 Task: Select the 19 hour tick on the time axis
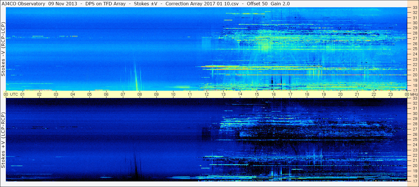pos(324,94)
